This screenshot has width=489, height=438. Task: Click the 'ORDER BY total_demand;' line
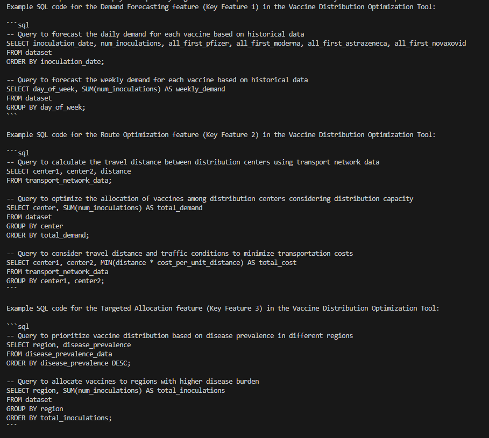click(47, 235)
